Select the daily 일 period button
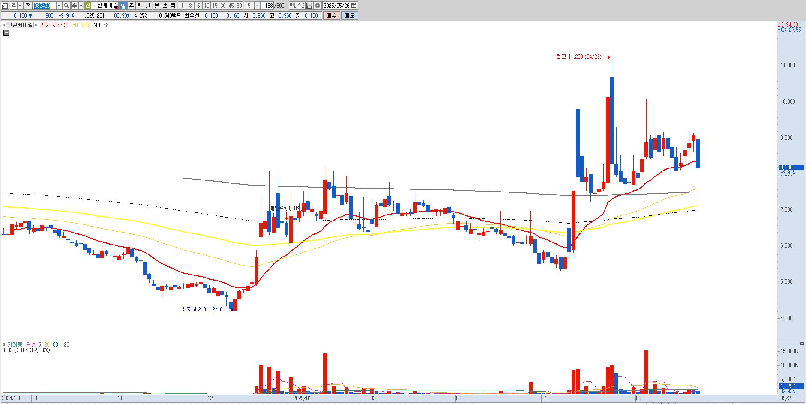The height and width of the screenshot is (404, 806). click(123, 6)
